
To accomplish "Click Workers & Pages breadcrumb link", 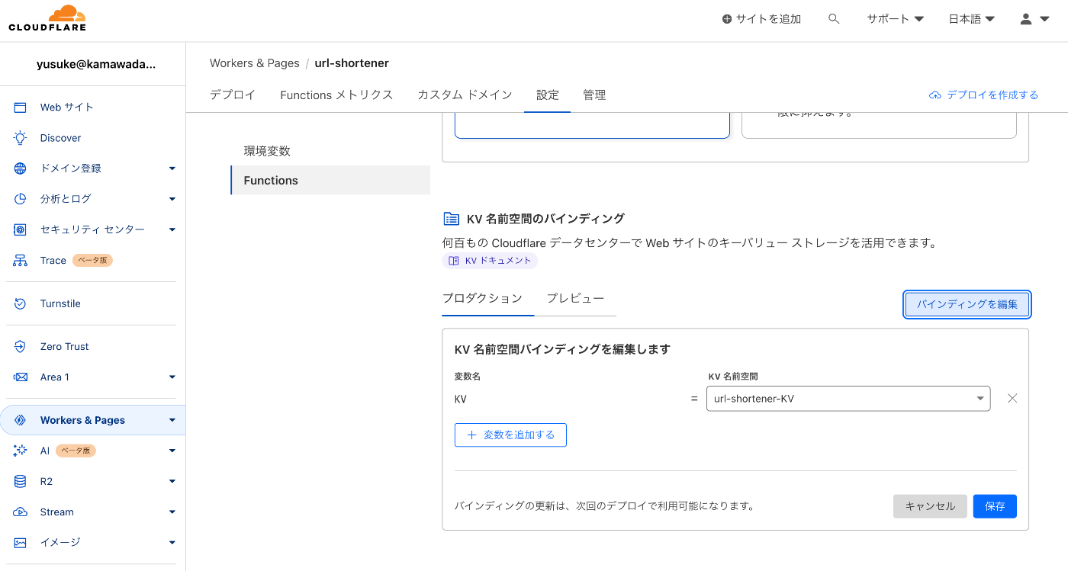I will click(x=255, y=63).
